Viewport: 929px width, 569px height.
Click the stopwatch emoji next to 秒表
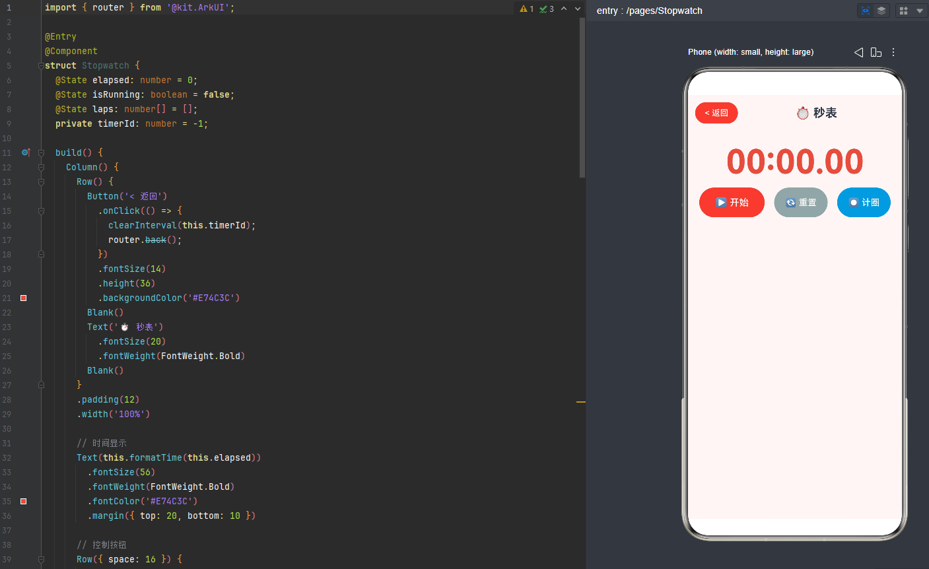coord(803,113)
